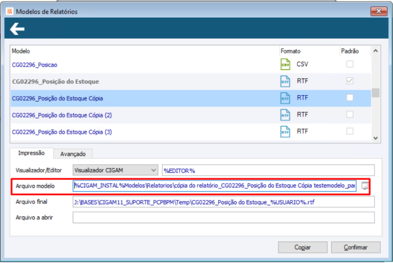Toggle Padrão checkbox for Estoque Cópia (2)
The image size is (393, 263).
point(350,114)
